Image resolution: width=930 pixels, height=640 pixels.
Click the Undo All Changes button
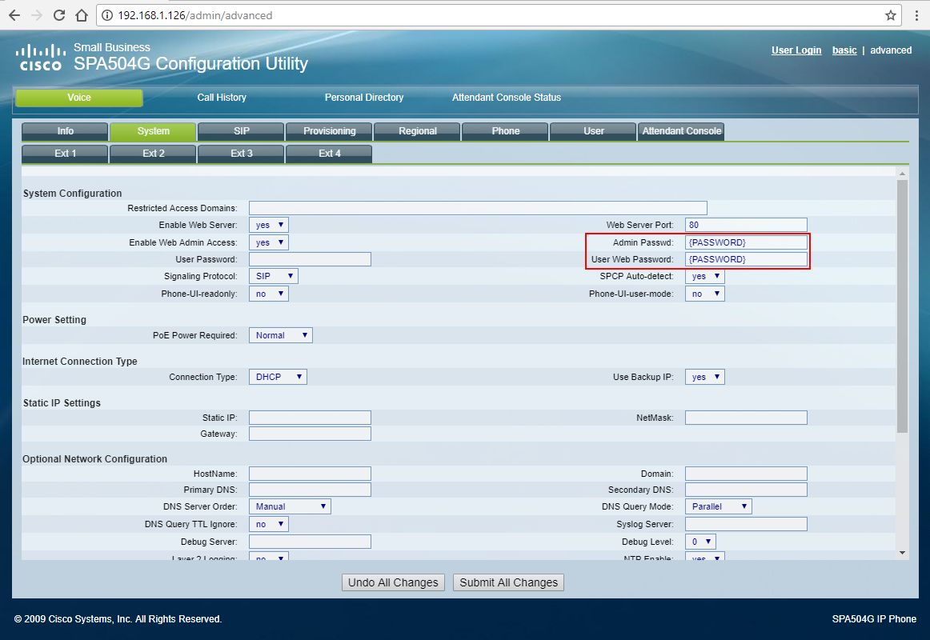coord(393,582)
